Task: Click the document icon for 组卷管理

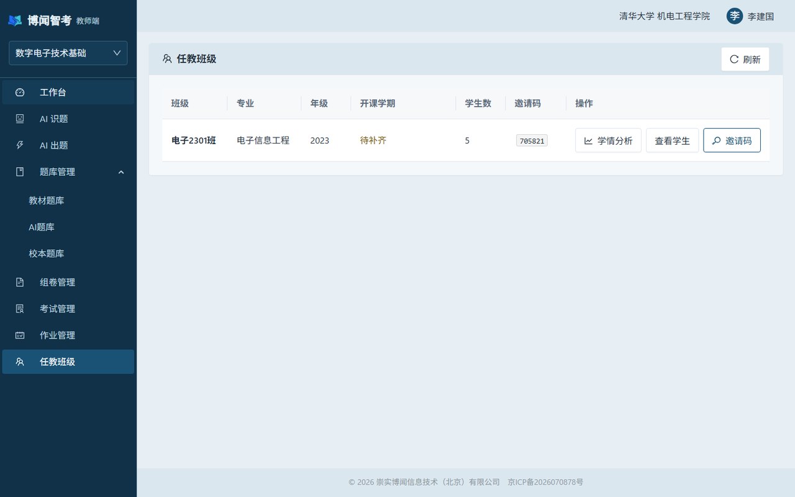Action: click(x=20, y=282)
